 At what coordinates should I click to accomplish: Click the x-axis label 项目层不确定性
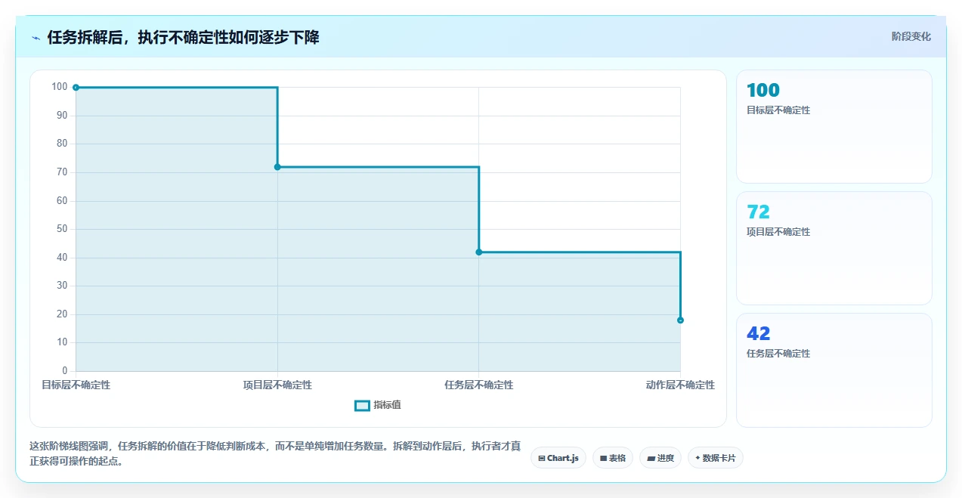click(x=277, y=385)
